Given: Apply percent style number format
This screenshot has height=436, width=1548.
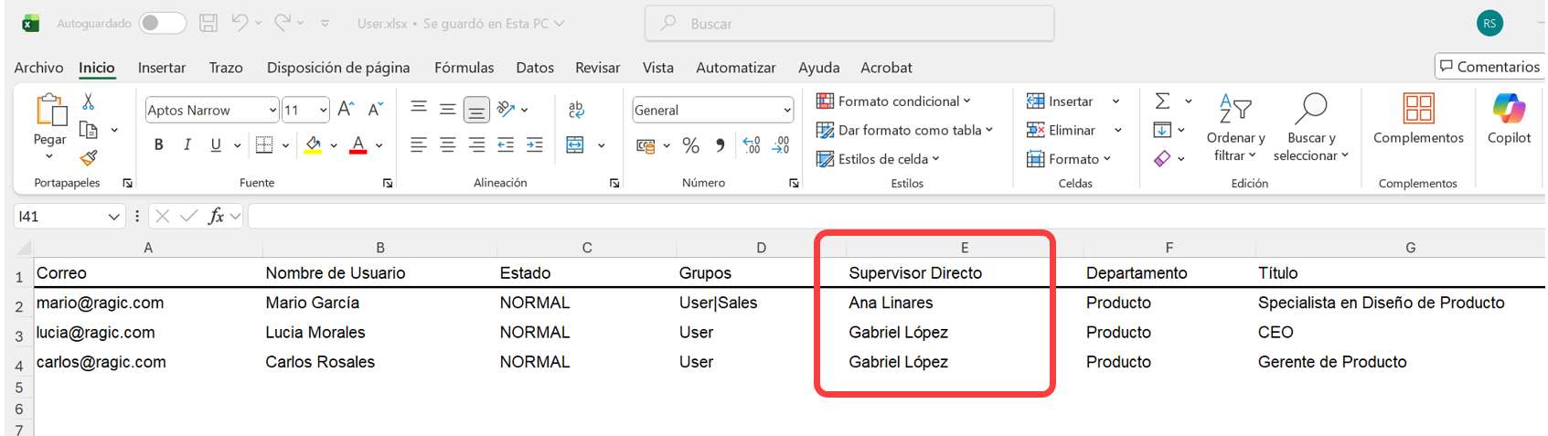Looking at the screenshot, I should coord(690,145).
